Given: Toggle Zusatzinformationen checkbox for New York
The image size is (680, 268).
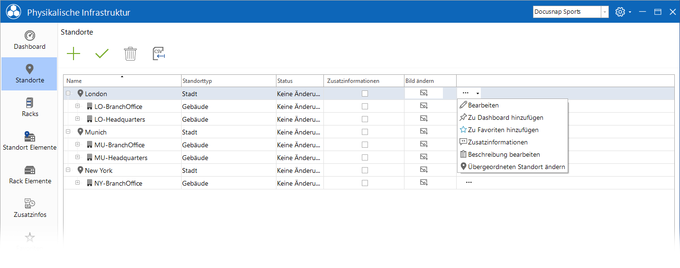Looking at the screenshot, I should pos(365,170).
